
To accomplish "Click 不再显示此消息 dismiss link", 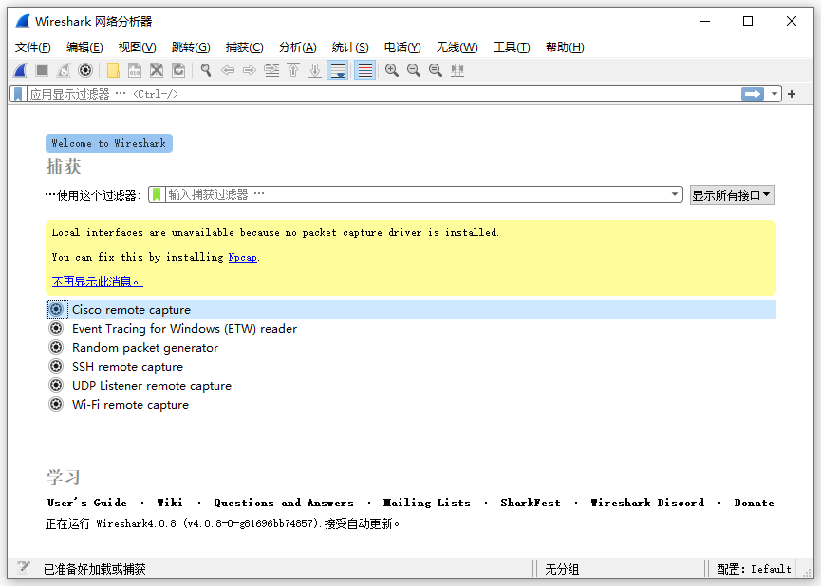I will click(98, 282).
